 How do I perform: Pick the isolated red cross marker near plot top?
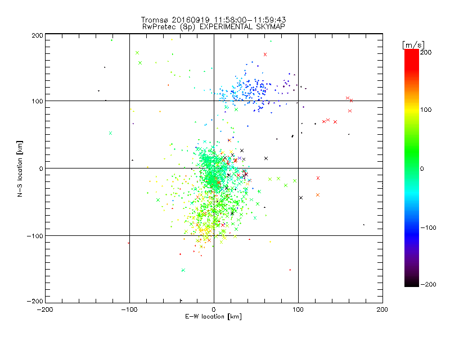click(x=265, y=54)
